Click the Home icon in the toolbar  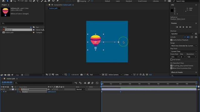click(3, 1)
